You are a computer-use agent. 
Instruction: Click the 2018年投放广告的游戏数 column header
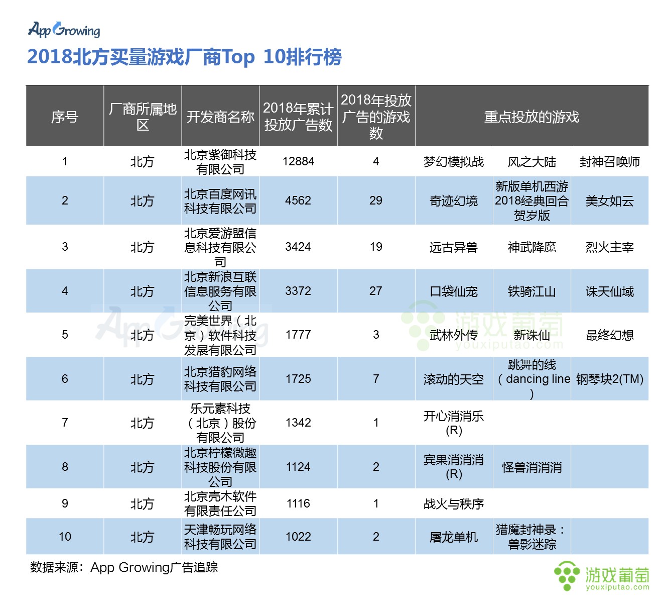click(x=376, y=117)
